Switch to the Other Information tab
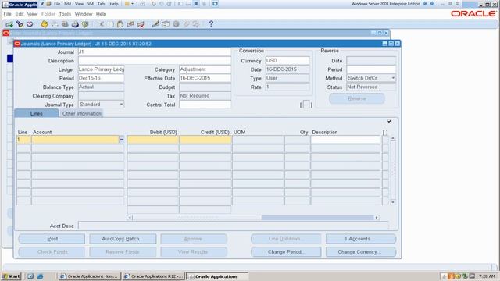This screenshot has width=500, height=281. coord(81,113)
